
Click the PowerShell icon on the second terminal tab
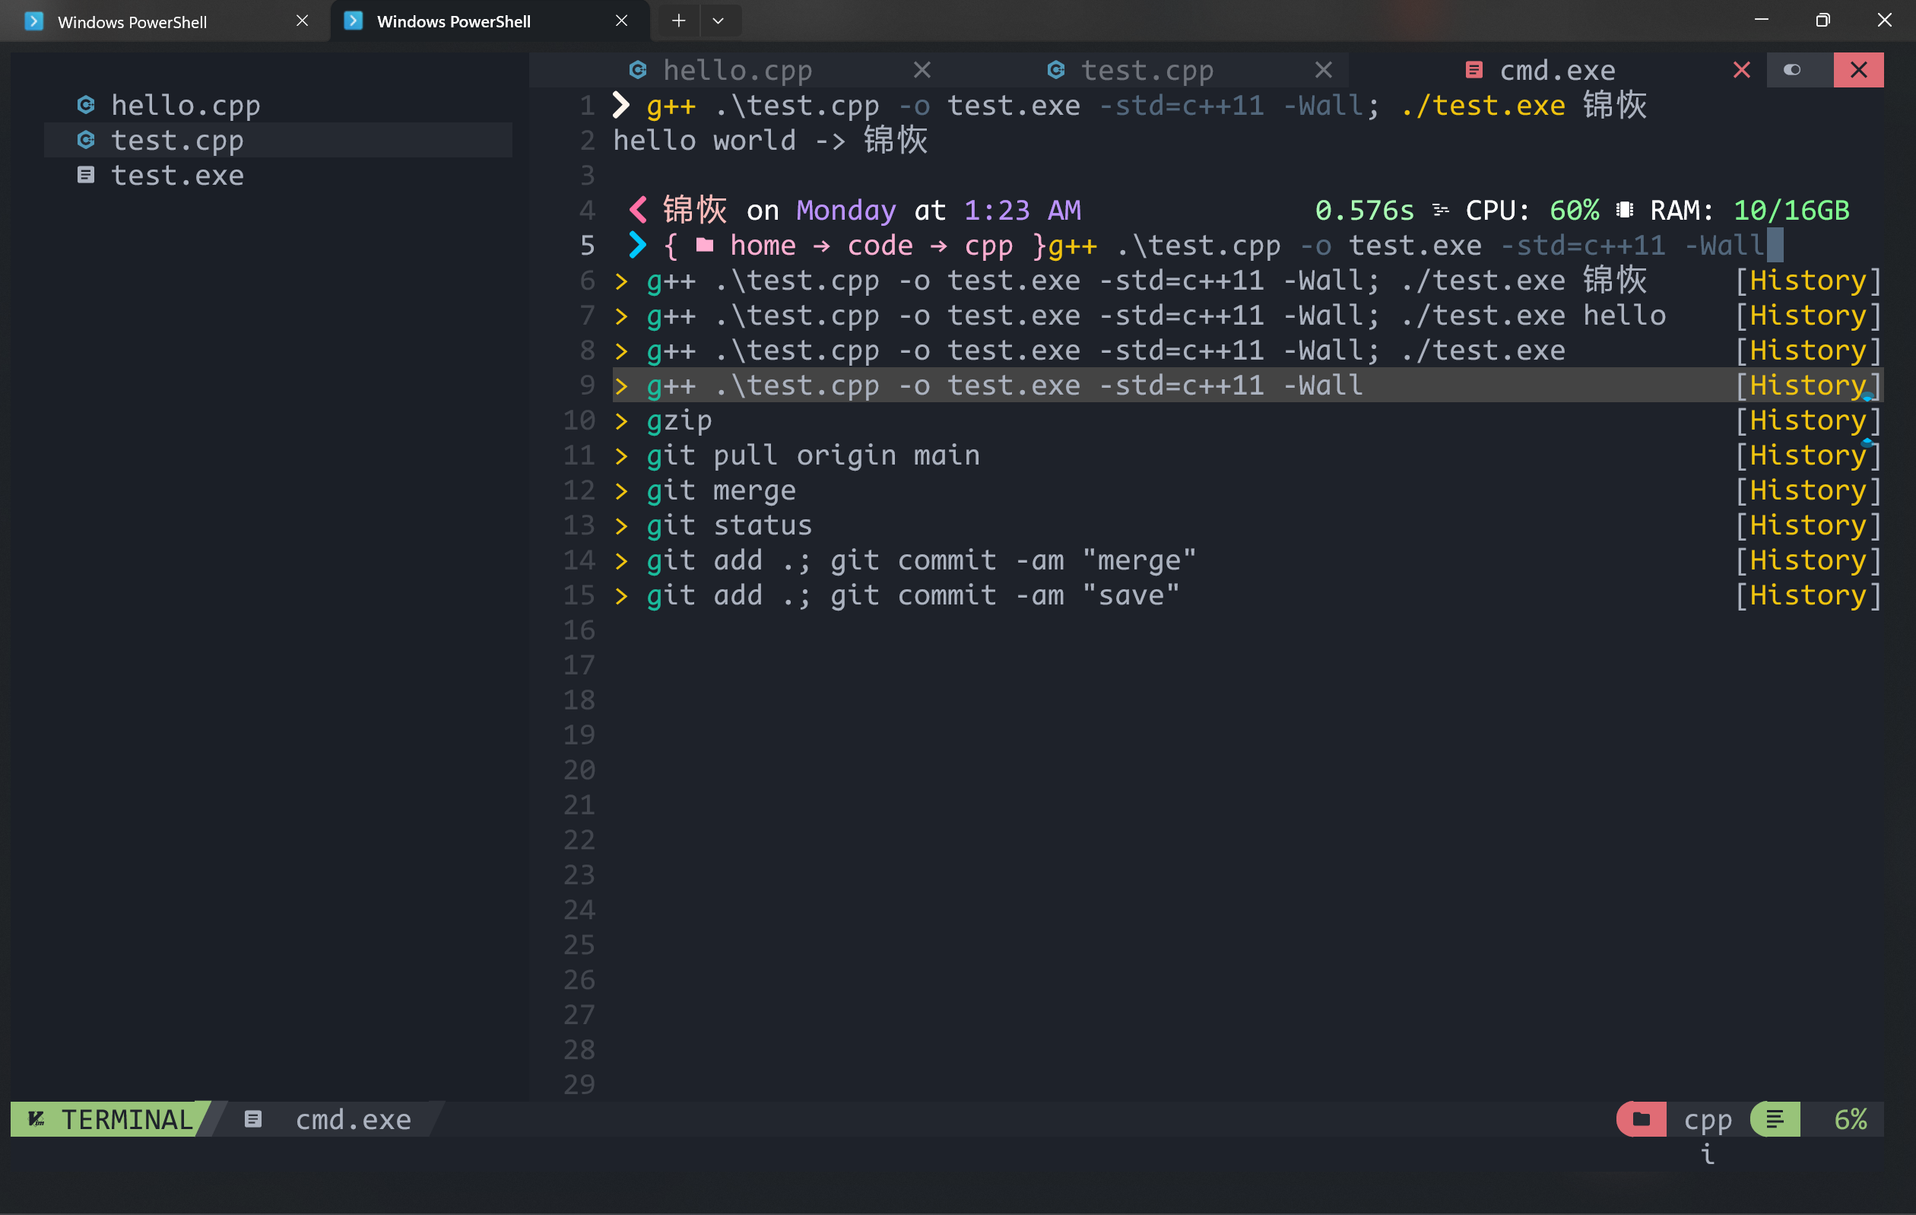352,21
